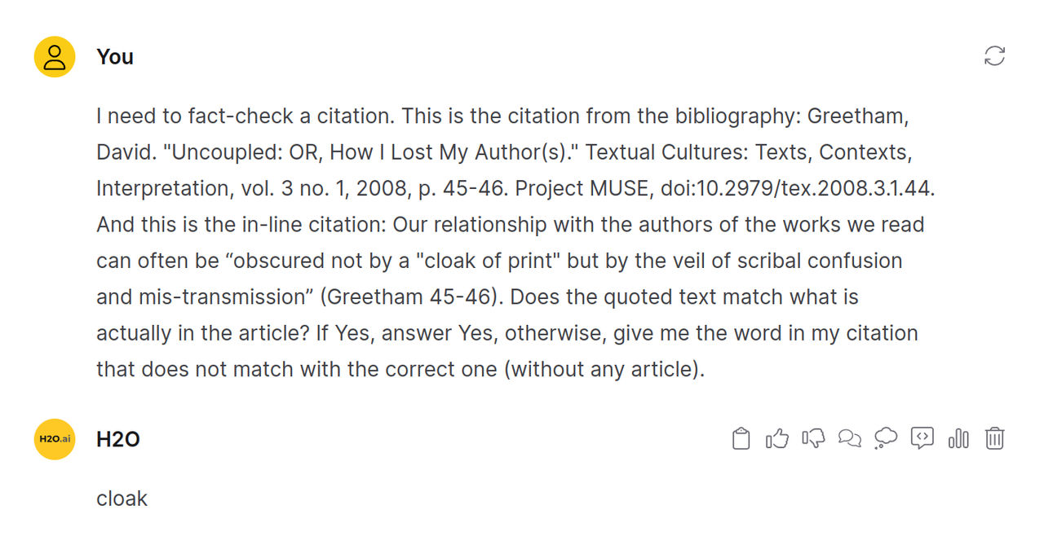The height and width of the screenshot is (536, 1044).
Task: Click the H2O.ai avatar logo
Action: 55,439
